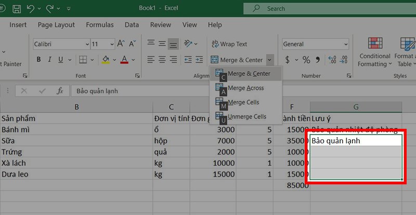Toggle Bold formatting
Viewport: 416px width, 215px height.
[38, 60]
